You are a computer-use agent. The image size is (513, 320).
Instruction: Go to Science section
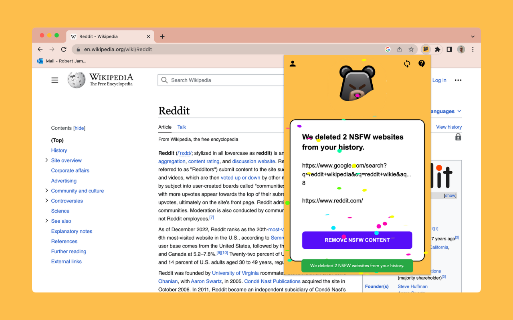pos(60,211)
